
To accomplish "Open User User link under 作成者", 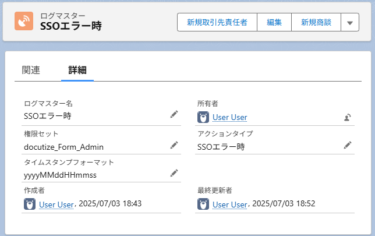I will [56, 204].
